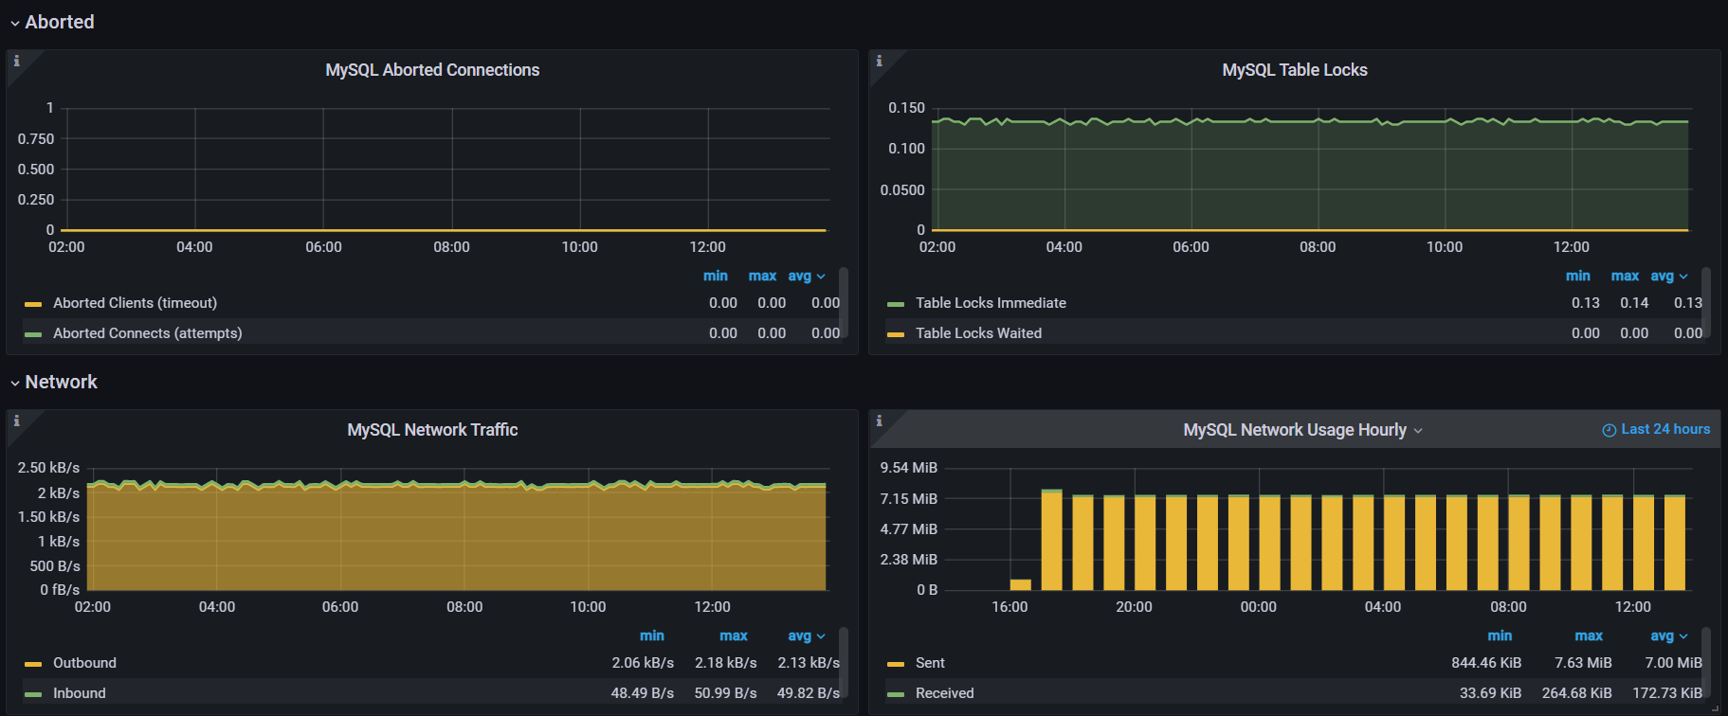1728x716 pixels.
Task: Click Received avg value 172.73 KiB
Action: [x=1667, y=693]
